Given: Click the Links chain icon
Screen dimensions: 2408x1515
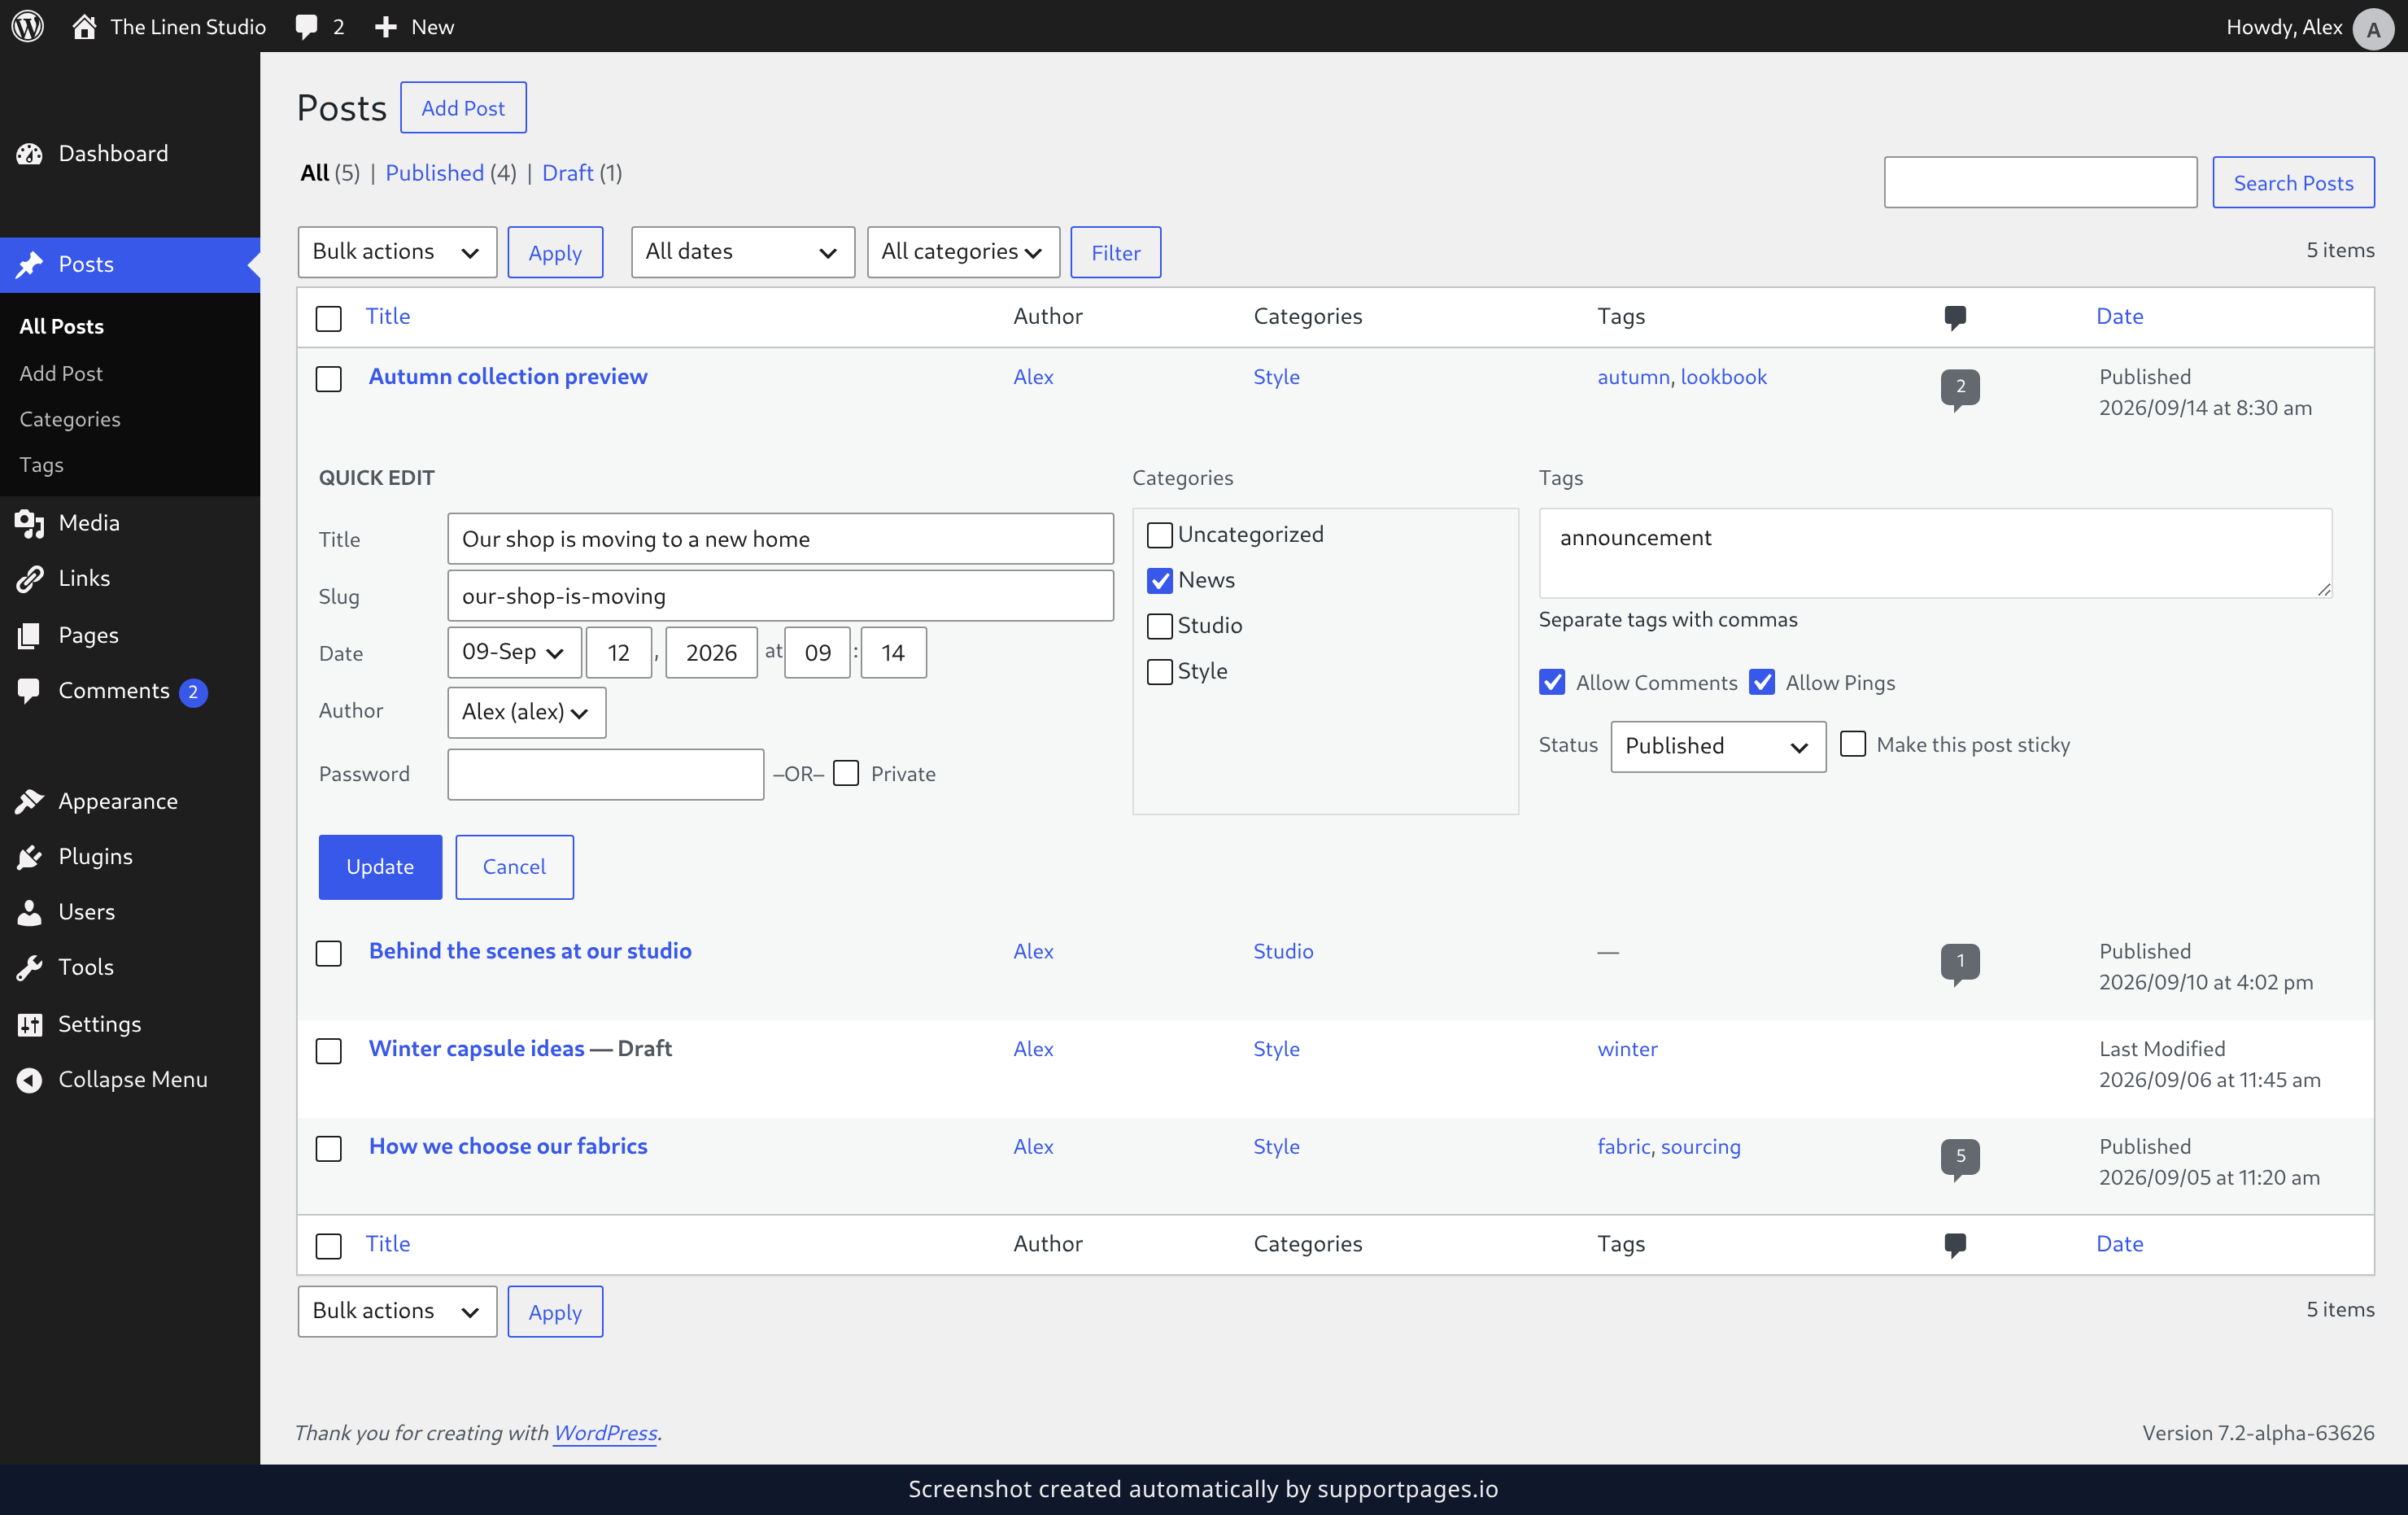Looking at the screenshot, I should [30, 578].
